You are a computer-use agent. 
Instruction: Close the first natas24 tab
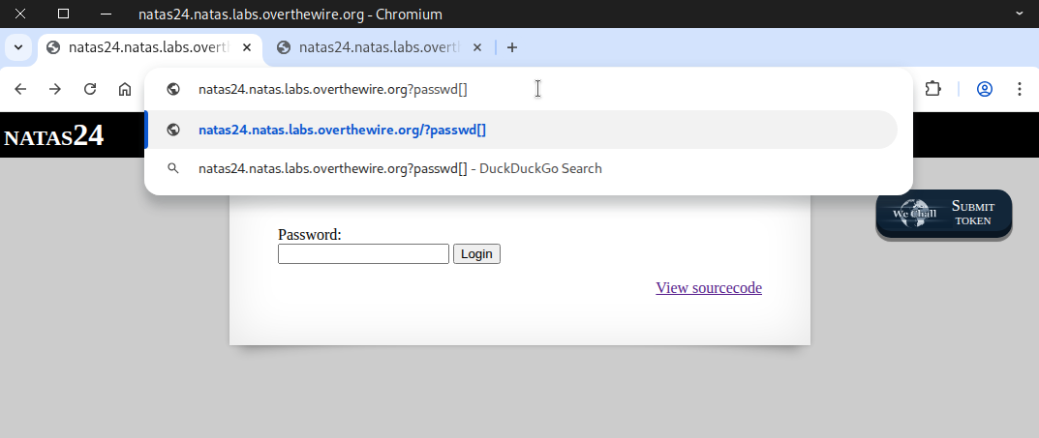click(x=248, y=47)
